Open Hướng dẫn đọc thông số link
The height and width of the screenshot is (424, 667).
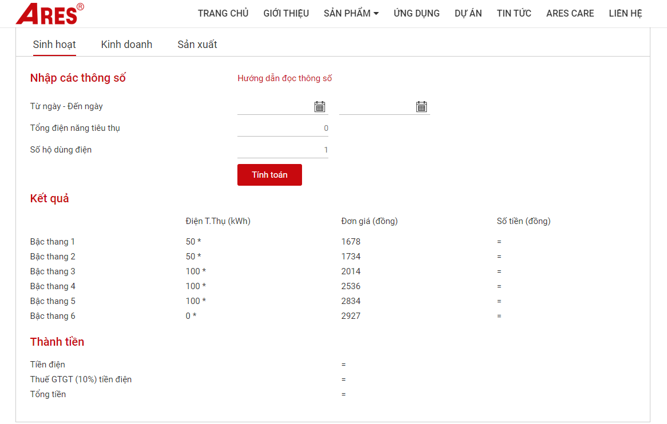point(284,78)
